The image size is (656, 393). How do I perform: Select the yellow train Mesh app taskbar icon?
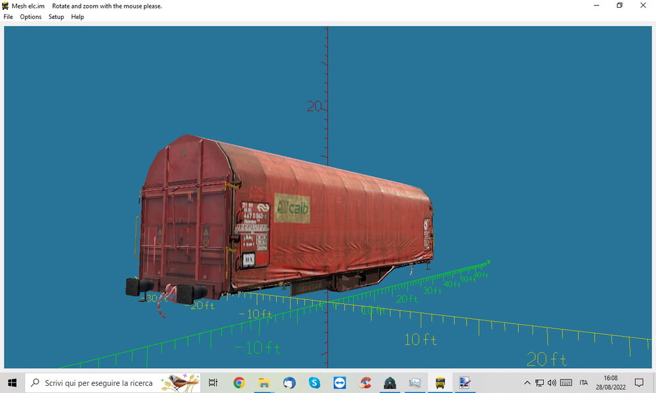pos(440,383)
